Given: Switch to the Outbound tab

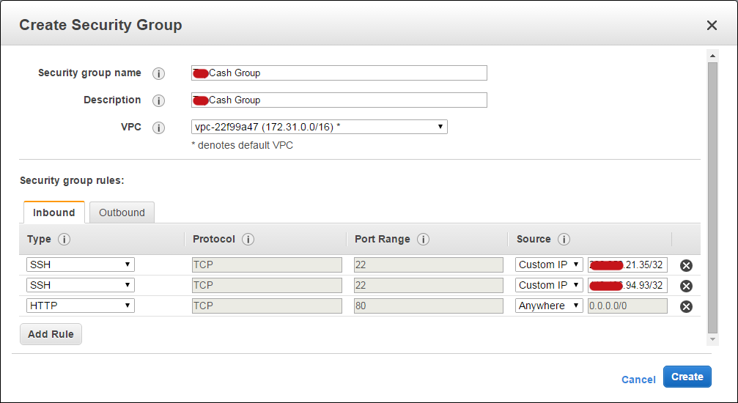Looking at the screenshot, I should (122, 212).
